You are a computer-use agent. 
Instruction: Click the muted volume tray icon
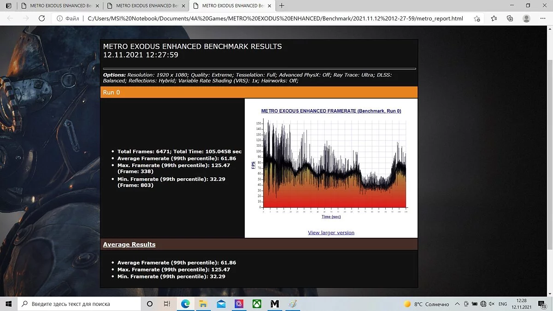pyautogui.click(x=492, y=304)
